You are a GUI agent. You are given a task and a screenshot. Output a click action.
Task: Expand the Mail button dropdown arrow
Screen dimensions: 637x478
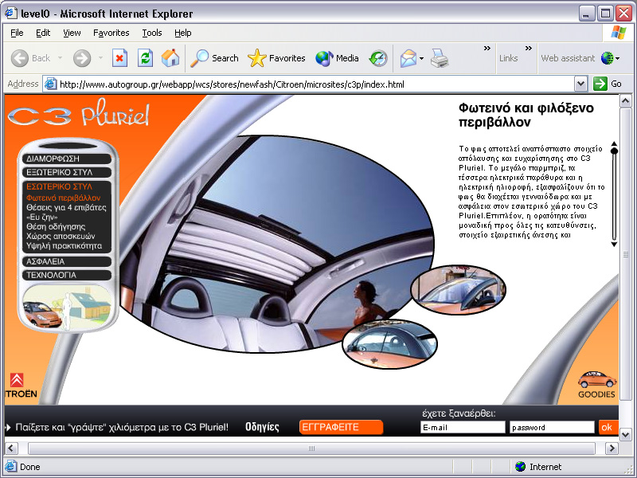click(x=422, y=58)
